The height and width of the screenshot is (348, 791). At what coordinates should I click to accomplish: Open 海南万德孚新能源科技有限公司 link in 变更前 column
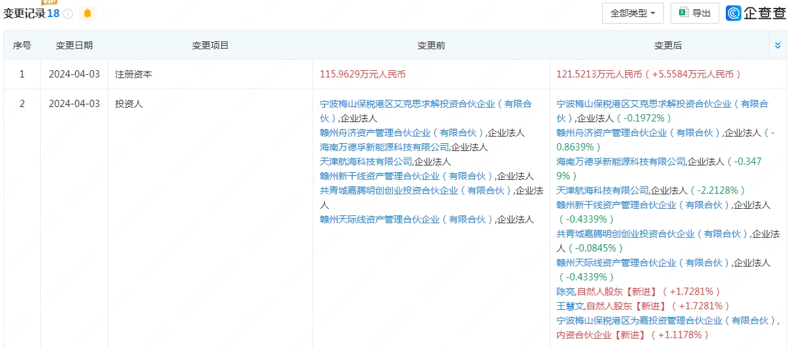(384, 147)
